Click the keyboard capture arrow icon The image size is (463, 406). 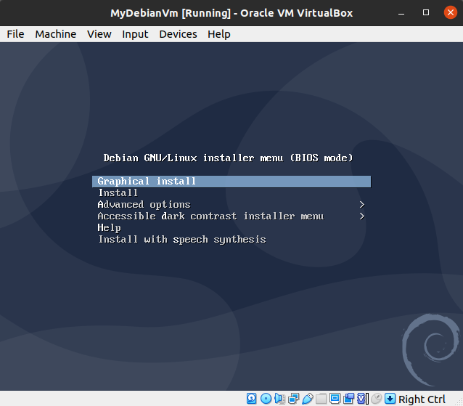(390, 399)
